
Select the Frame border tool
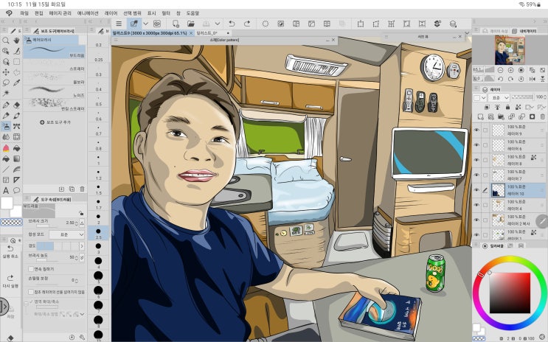[x=6, y=180]
